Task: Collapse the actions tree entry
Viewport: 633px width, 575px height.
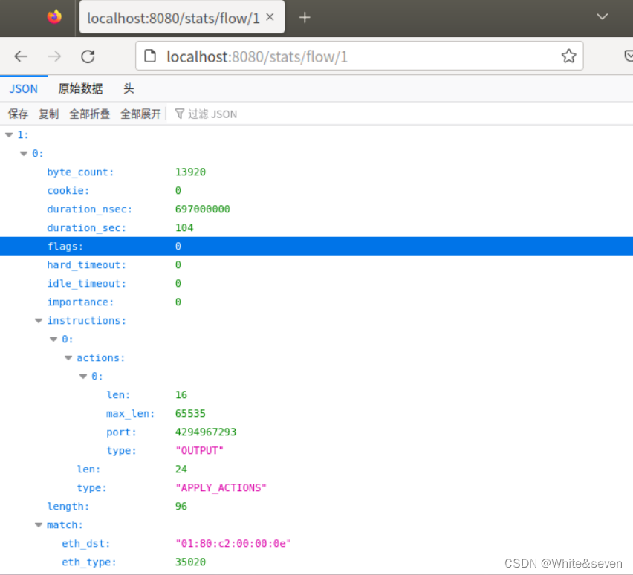Action: (68, 357)
